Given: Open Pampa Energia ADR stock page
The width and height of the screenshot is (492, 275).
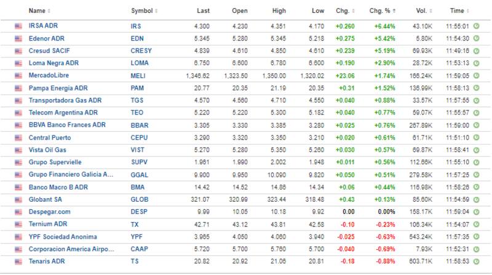Looking at the screenshot, I should point(58,89).
